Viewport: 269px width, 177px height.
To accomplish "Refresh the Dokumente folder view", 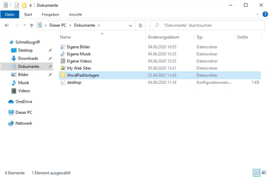I will coord(140,25).
